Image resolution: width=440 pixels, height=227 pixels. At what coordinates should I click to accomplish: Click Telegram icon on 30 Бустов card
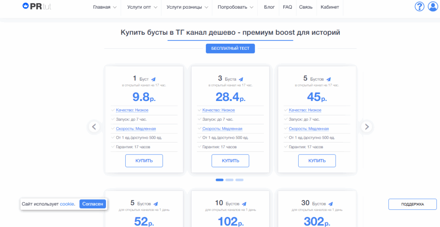click(331, 204)
